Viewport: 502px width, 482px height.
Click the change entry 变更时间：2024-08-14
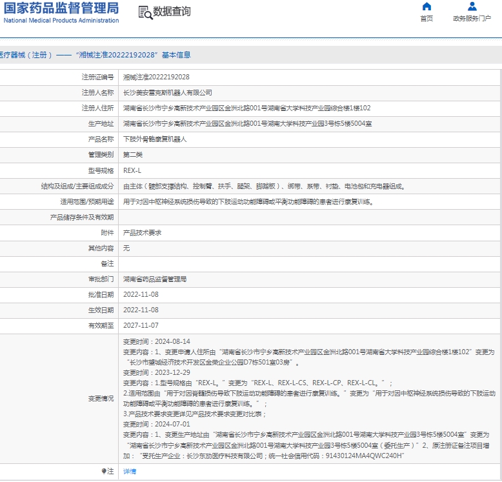[157, 341]
